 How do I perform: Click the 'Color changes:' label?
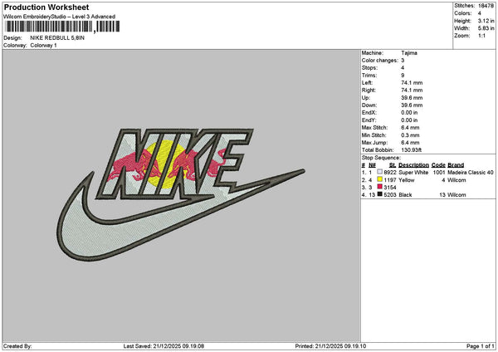click(x=380, y=61)
